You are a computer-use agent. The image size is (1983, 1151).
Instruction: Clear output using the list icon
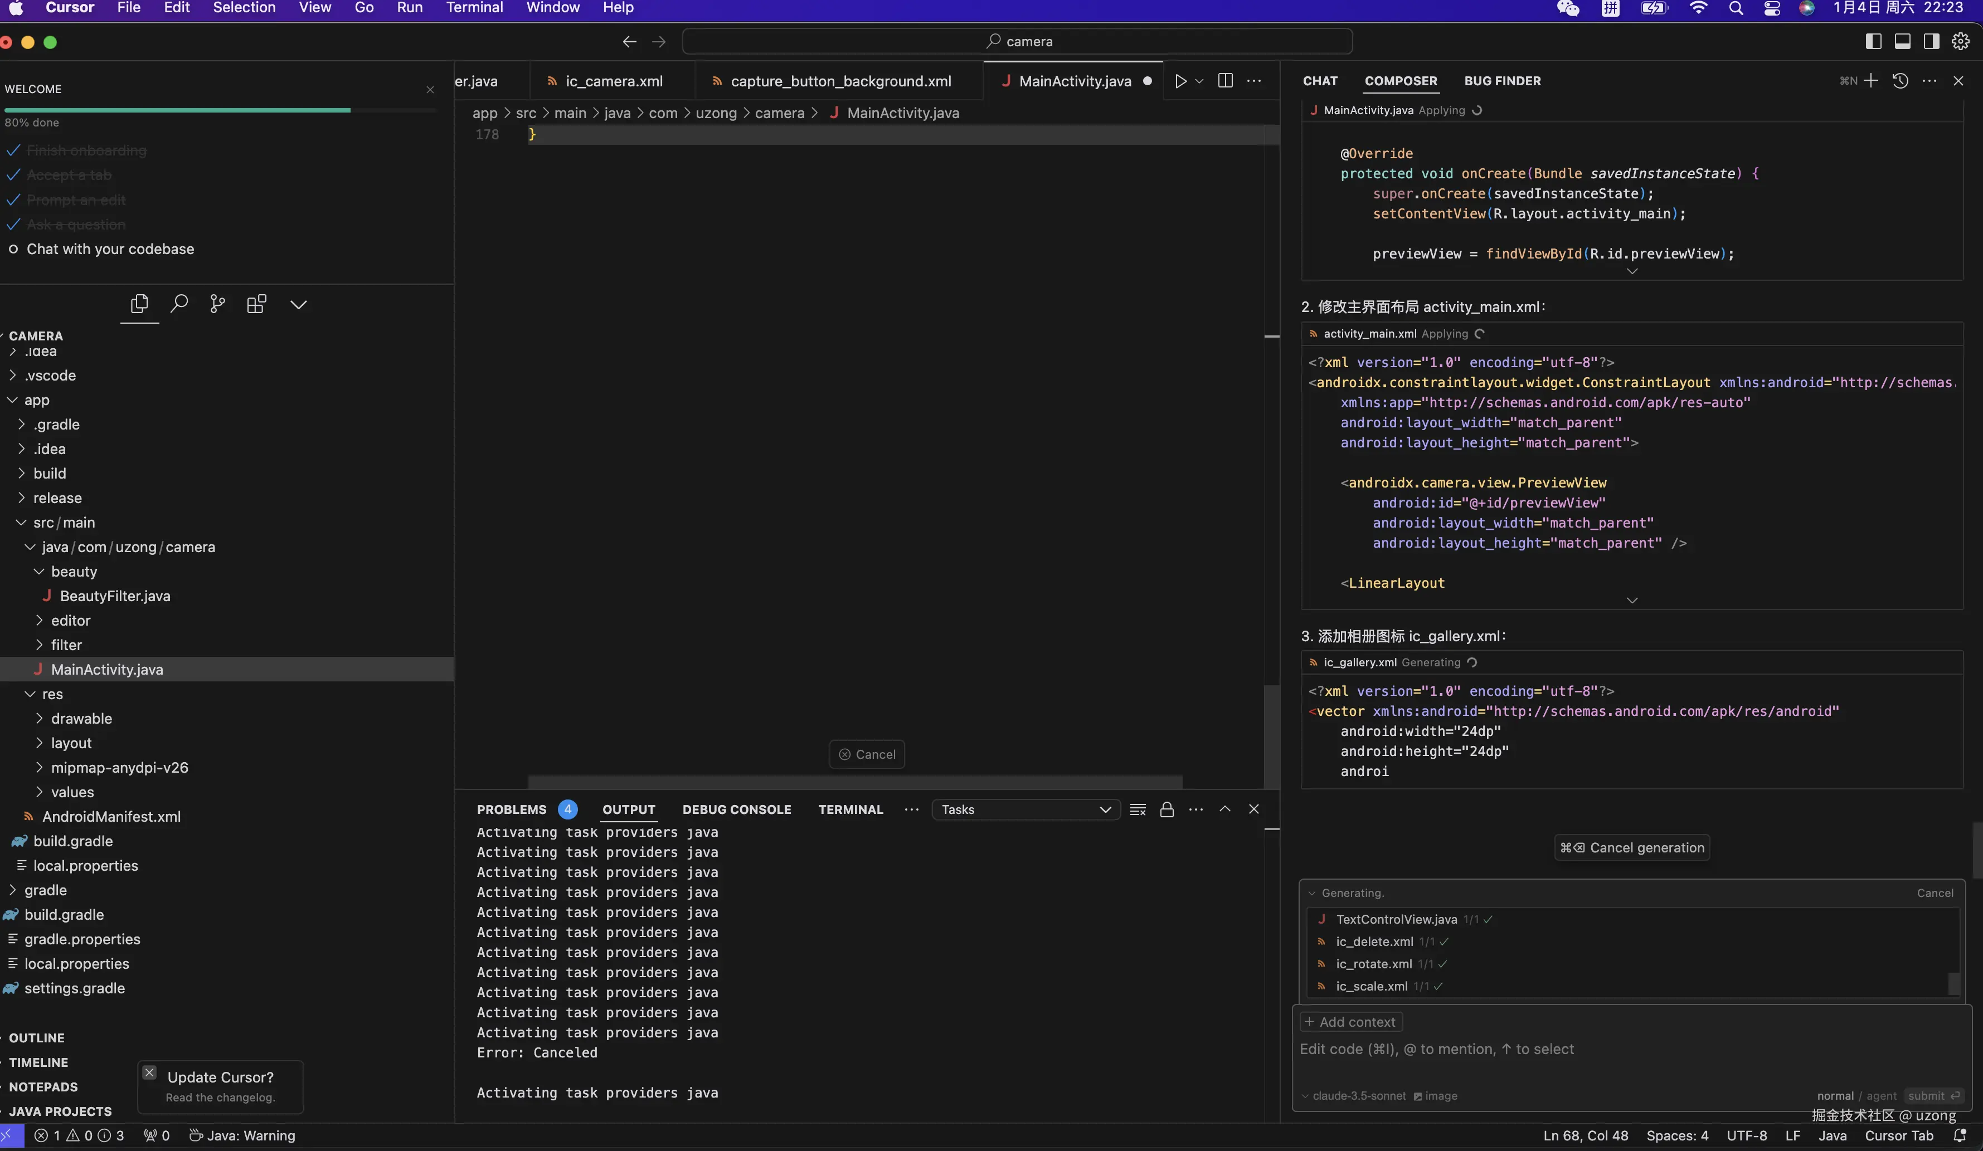coord(1138,809)
